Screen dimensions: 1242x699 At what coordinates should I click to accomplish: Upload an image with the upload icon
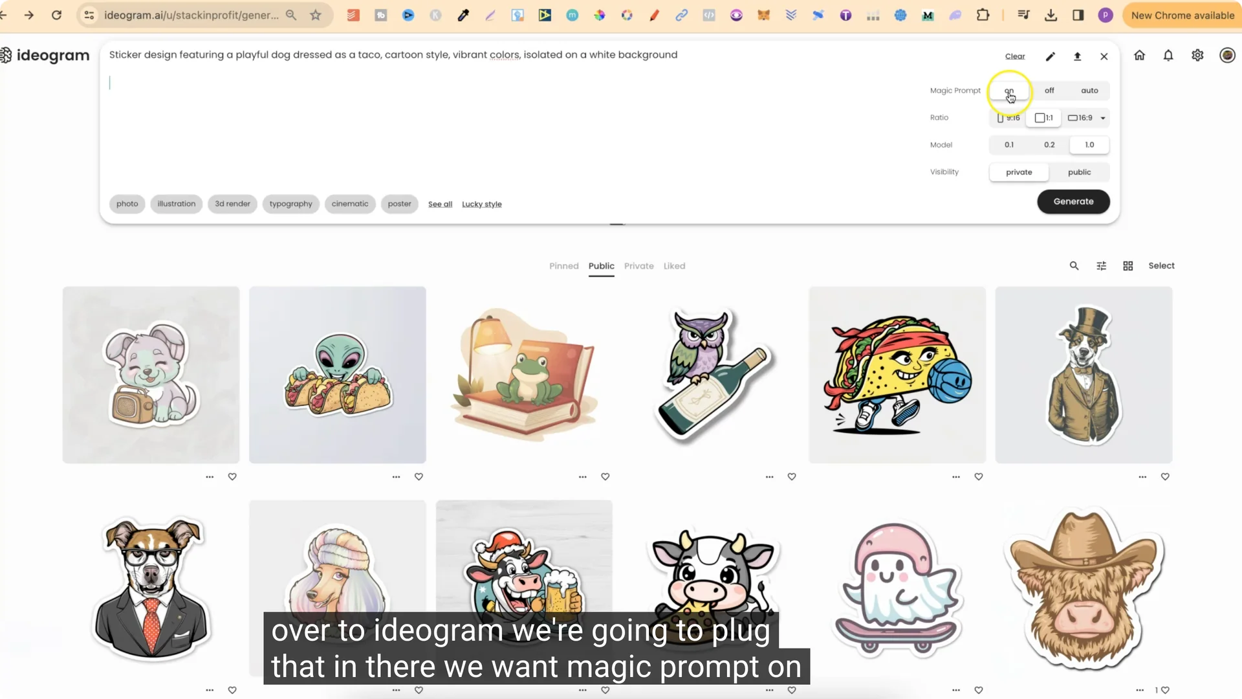click(1077, 56)
